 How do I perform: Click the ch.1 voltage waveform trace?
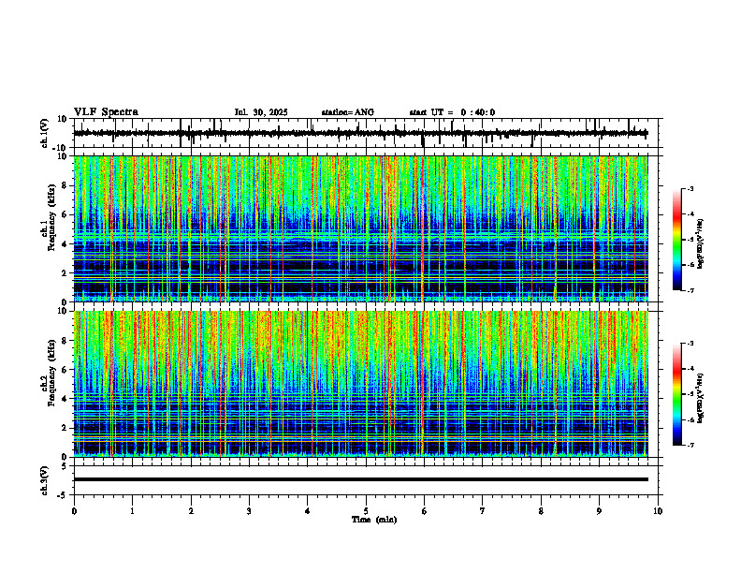coord(360,133)
